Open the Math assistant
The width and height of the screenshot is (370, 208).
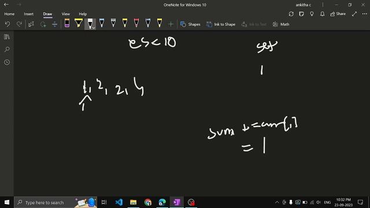(x=281, y=24)
